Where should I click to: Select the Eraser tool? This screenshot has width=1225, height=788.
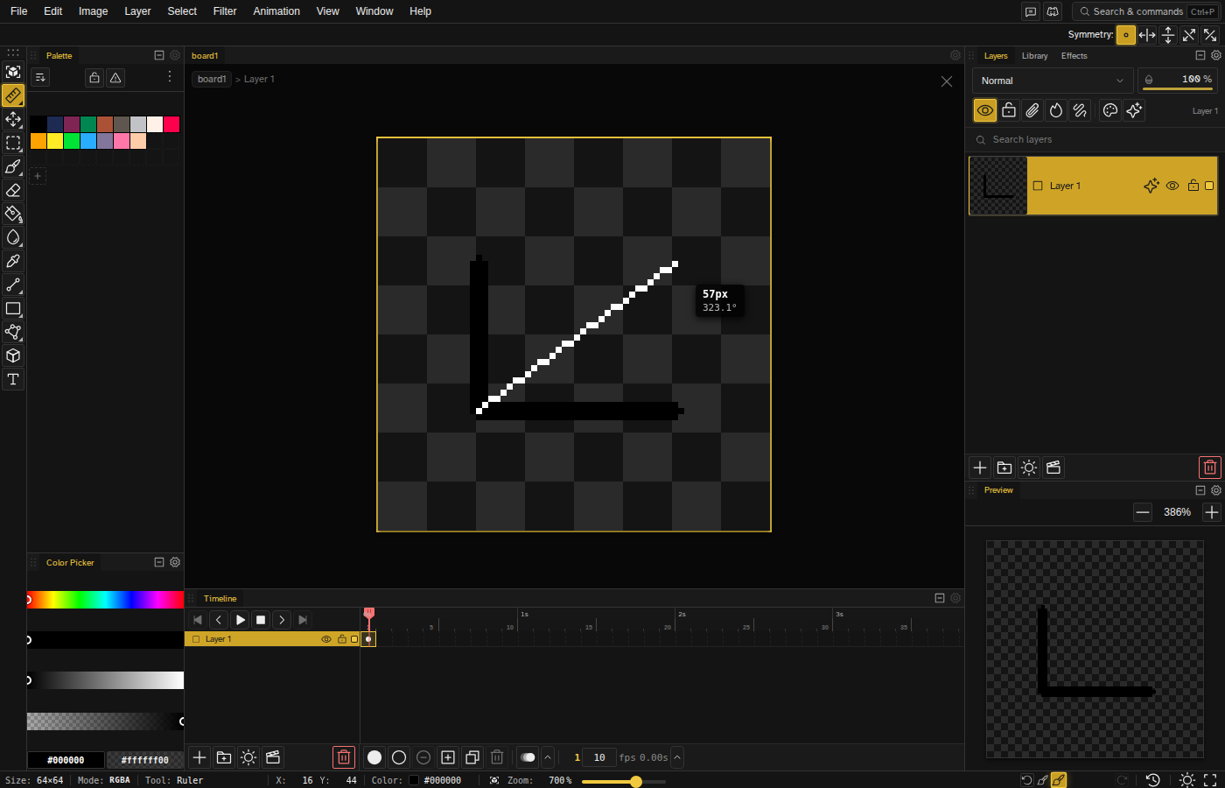(x=13, y=190)
